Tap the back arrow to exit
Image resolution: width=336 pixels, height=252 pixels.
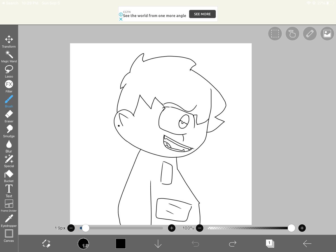(x=307, y=244)
